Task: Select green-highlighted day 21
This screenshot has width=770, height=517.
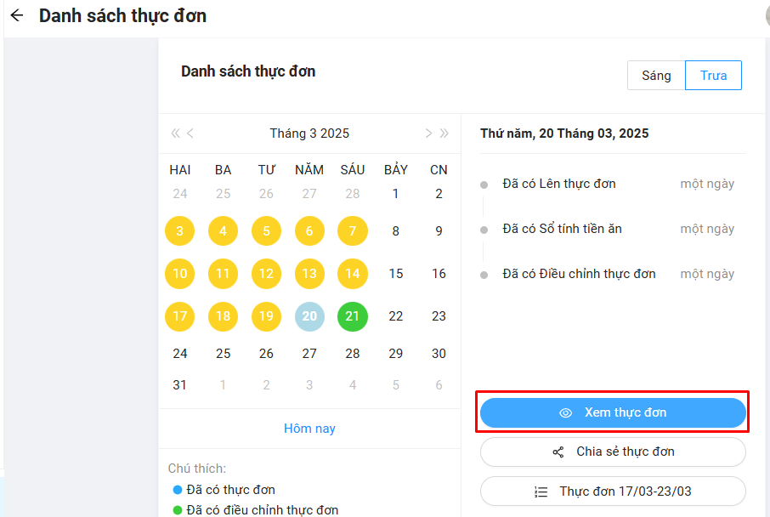Action: [353, 316]
